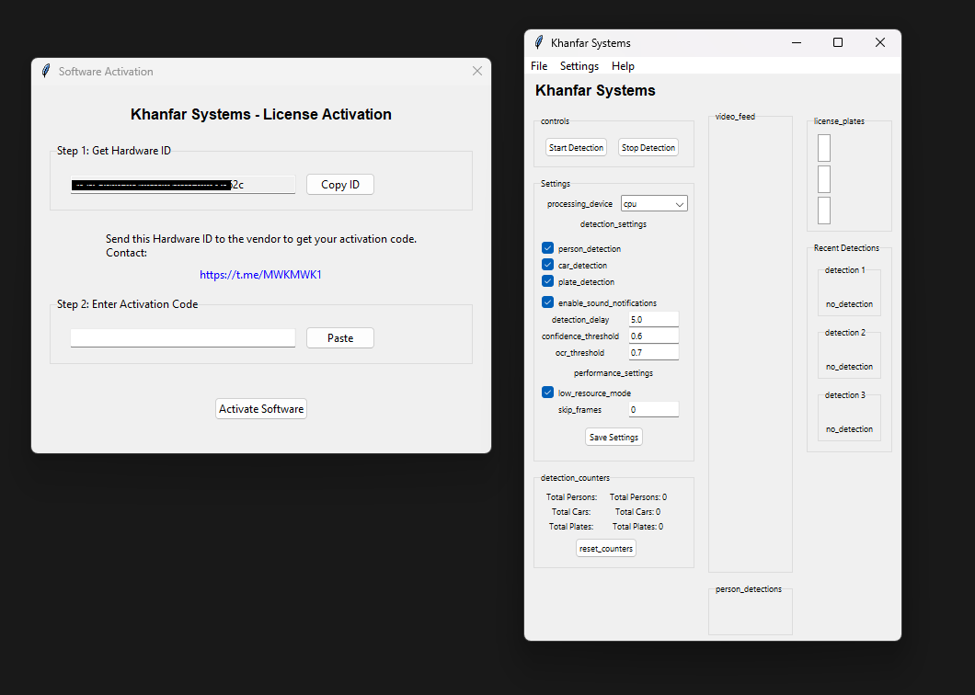Click the 'Total Plates: 0' counter text
The height and width of the screenshot is (695, 975).
[638, 527]
